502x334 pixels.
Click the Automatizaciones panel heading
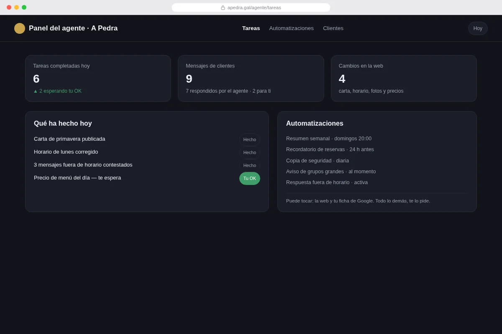coord(315,124)
